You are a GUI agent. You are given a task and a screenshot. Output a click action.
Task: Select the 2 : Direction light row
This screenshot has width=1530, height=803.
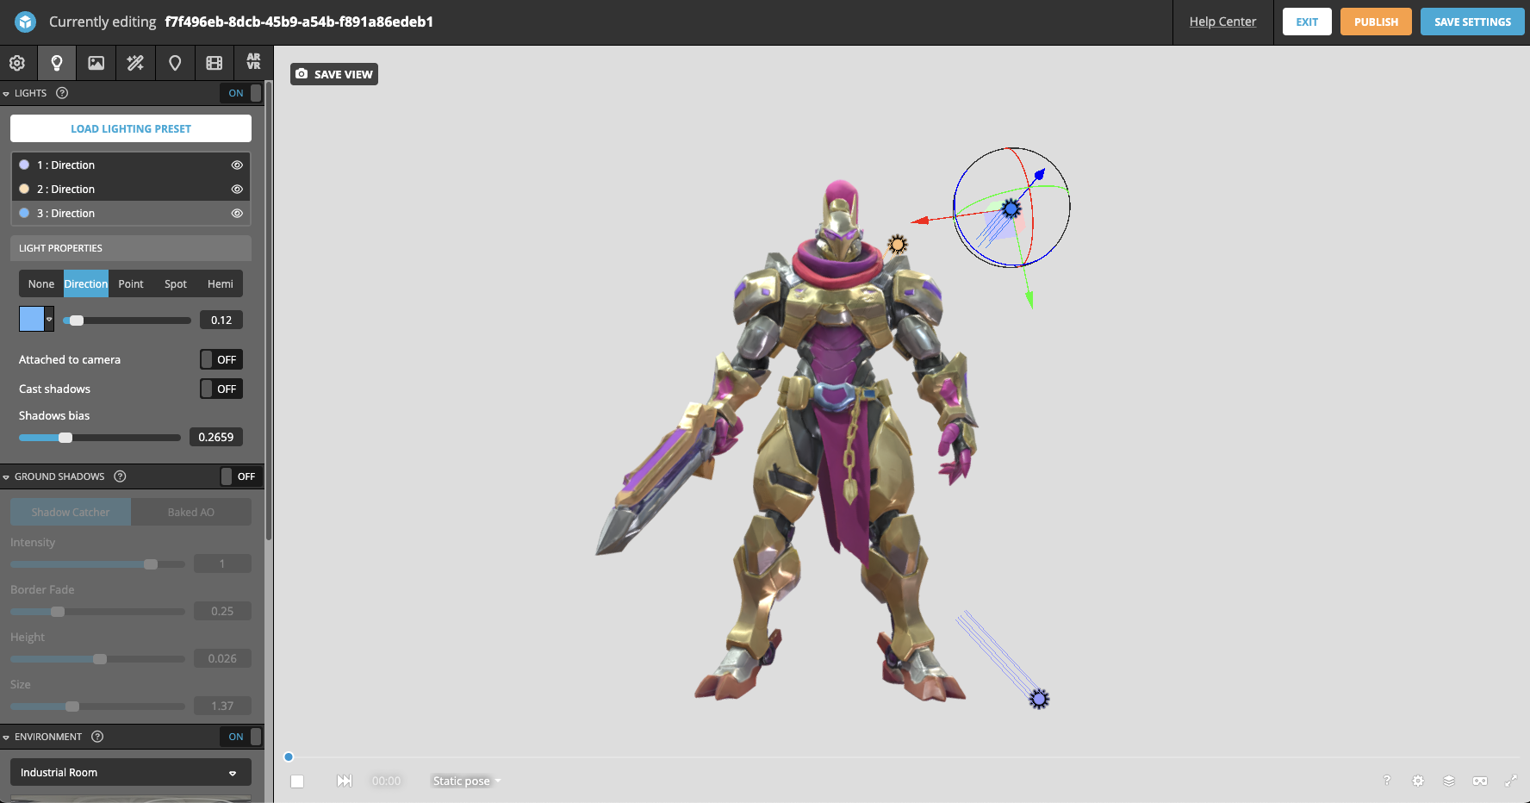coord(131,189)
